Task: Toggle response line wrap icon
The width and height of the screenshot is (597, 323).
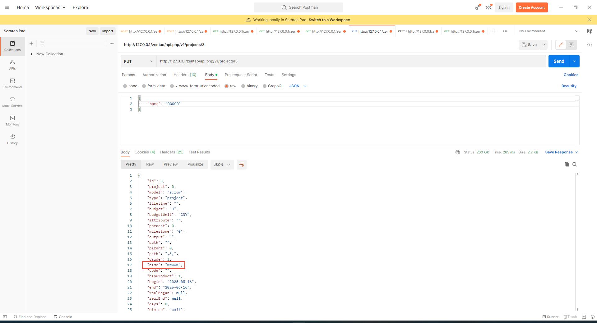Action: point(242,165)
